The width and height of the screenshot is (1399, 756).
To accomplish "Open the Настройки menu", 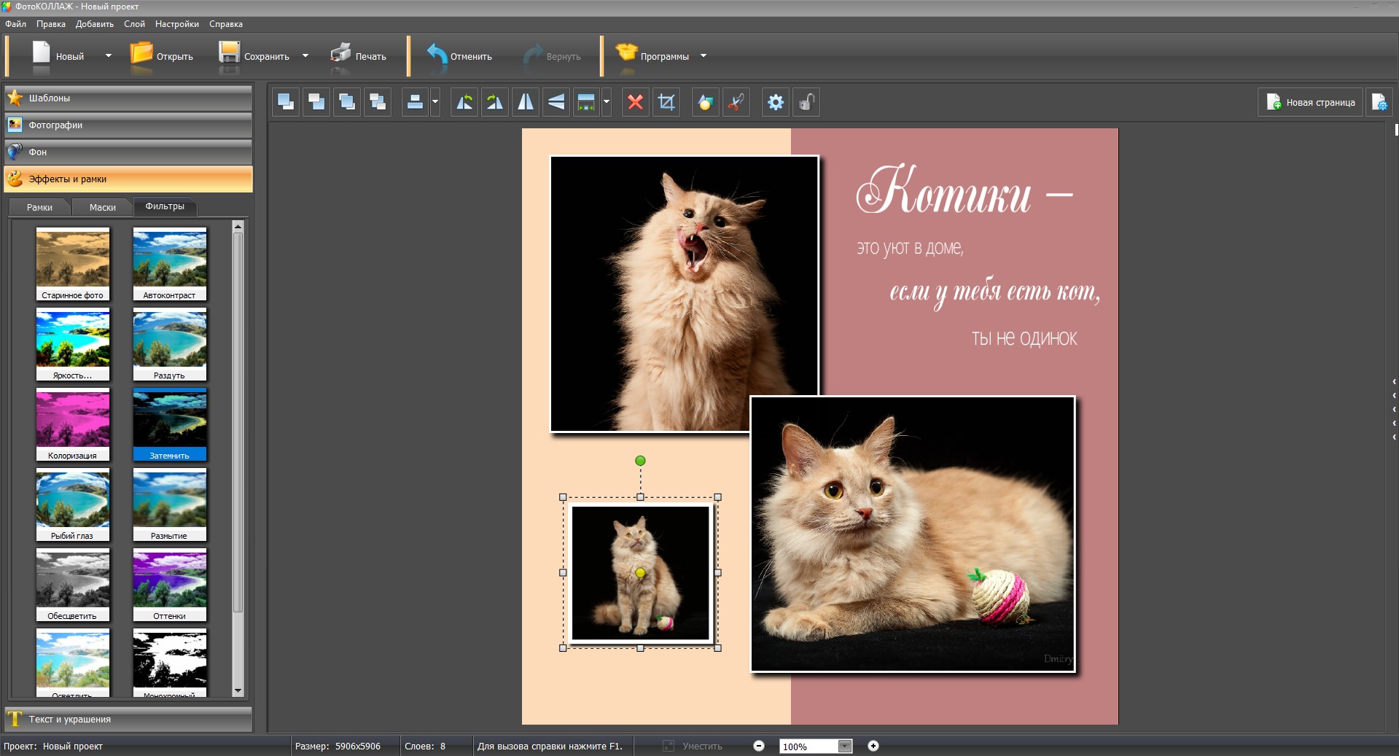I will pyautogui.click(x=177, y=24).
